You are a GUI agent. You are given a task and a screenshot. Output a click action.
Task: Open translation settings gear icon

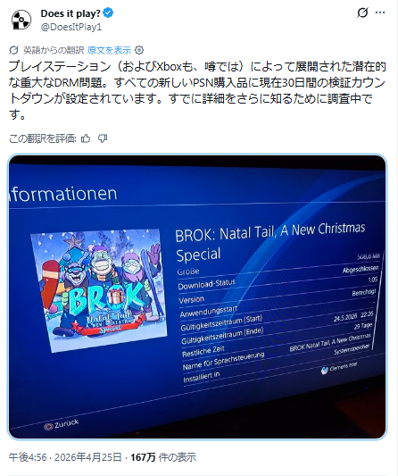(139, 50)
